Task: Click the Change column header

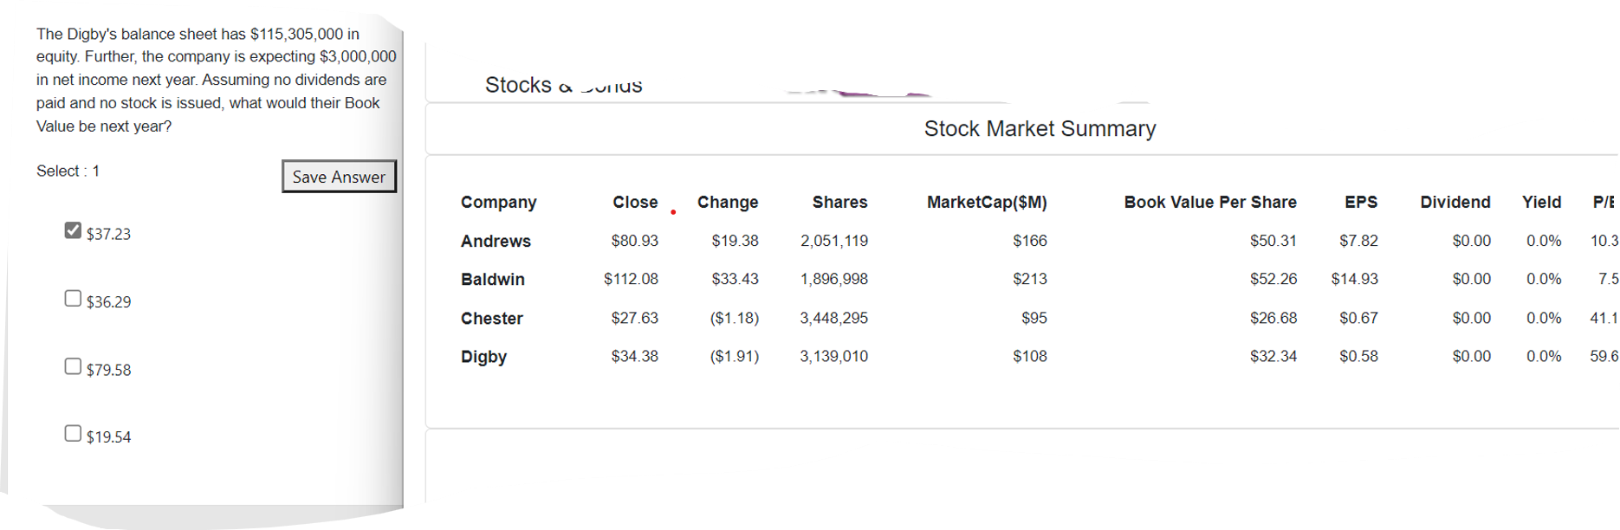Action: coord(727,202)
